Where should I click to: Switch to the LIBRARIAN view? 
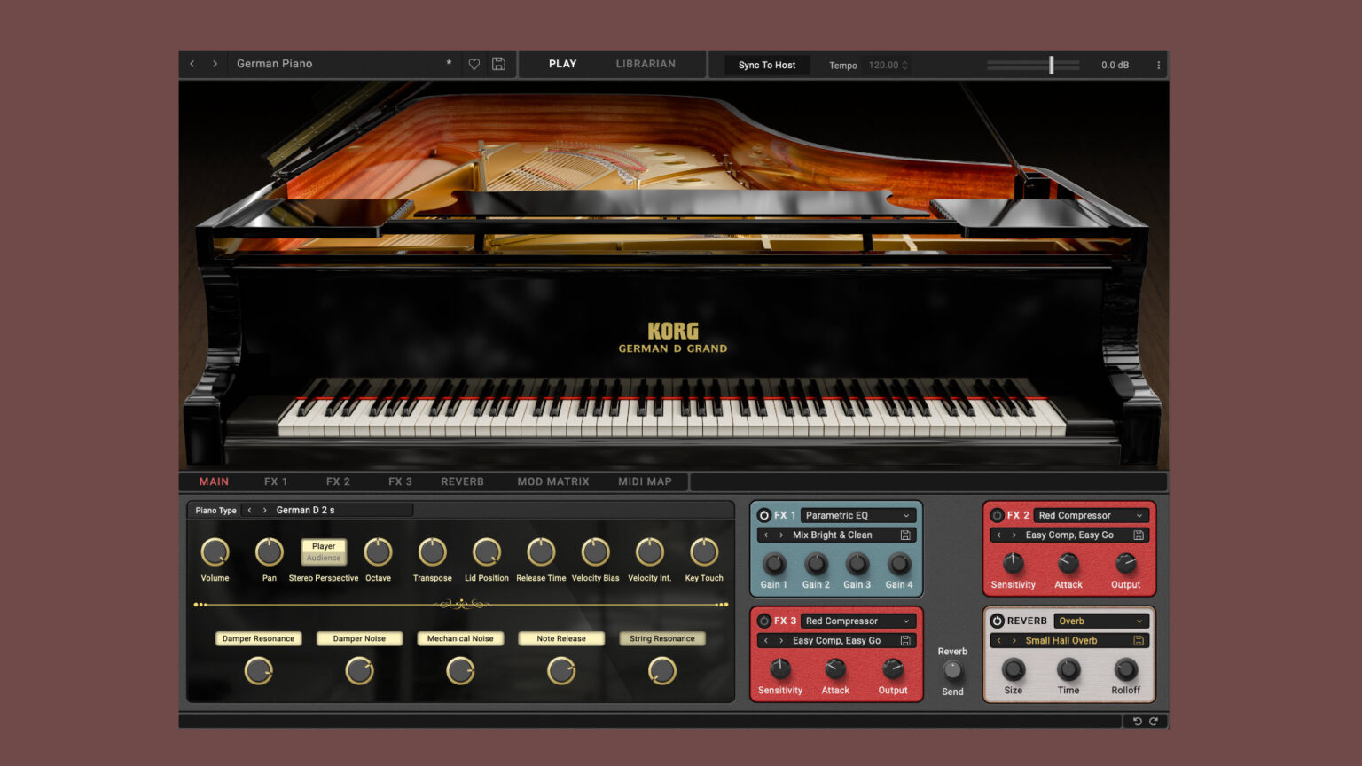(646, 63)
